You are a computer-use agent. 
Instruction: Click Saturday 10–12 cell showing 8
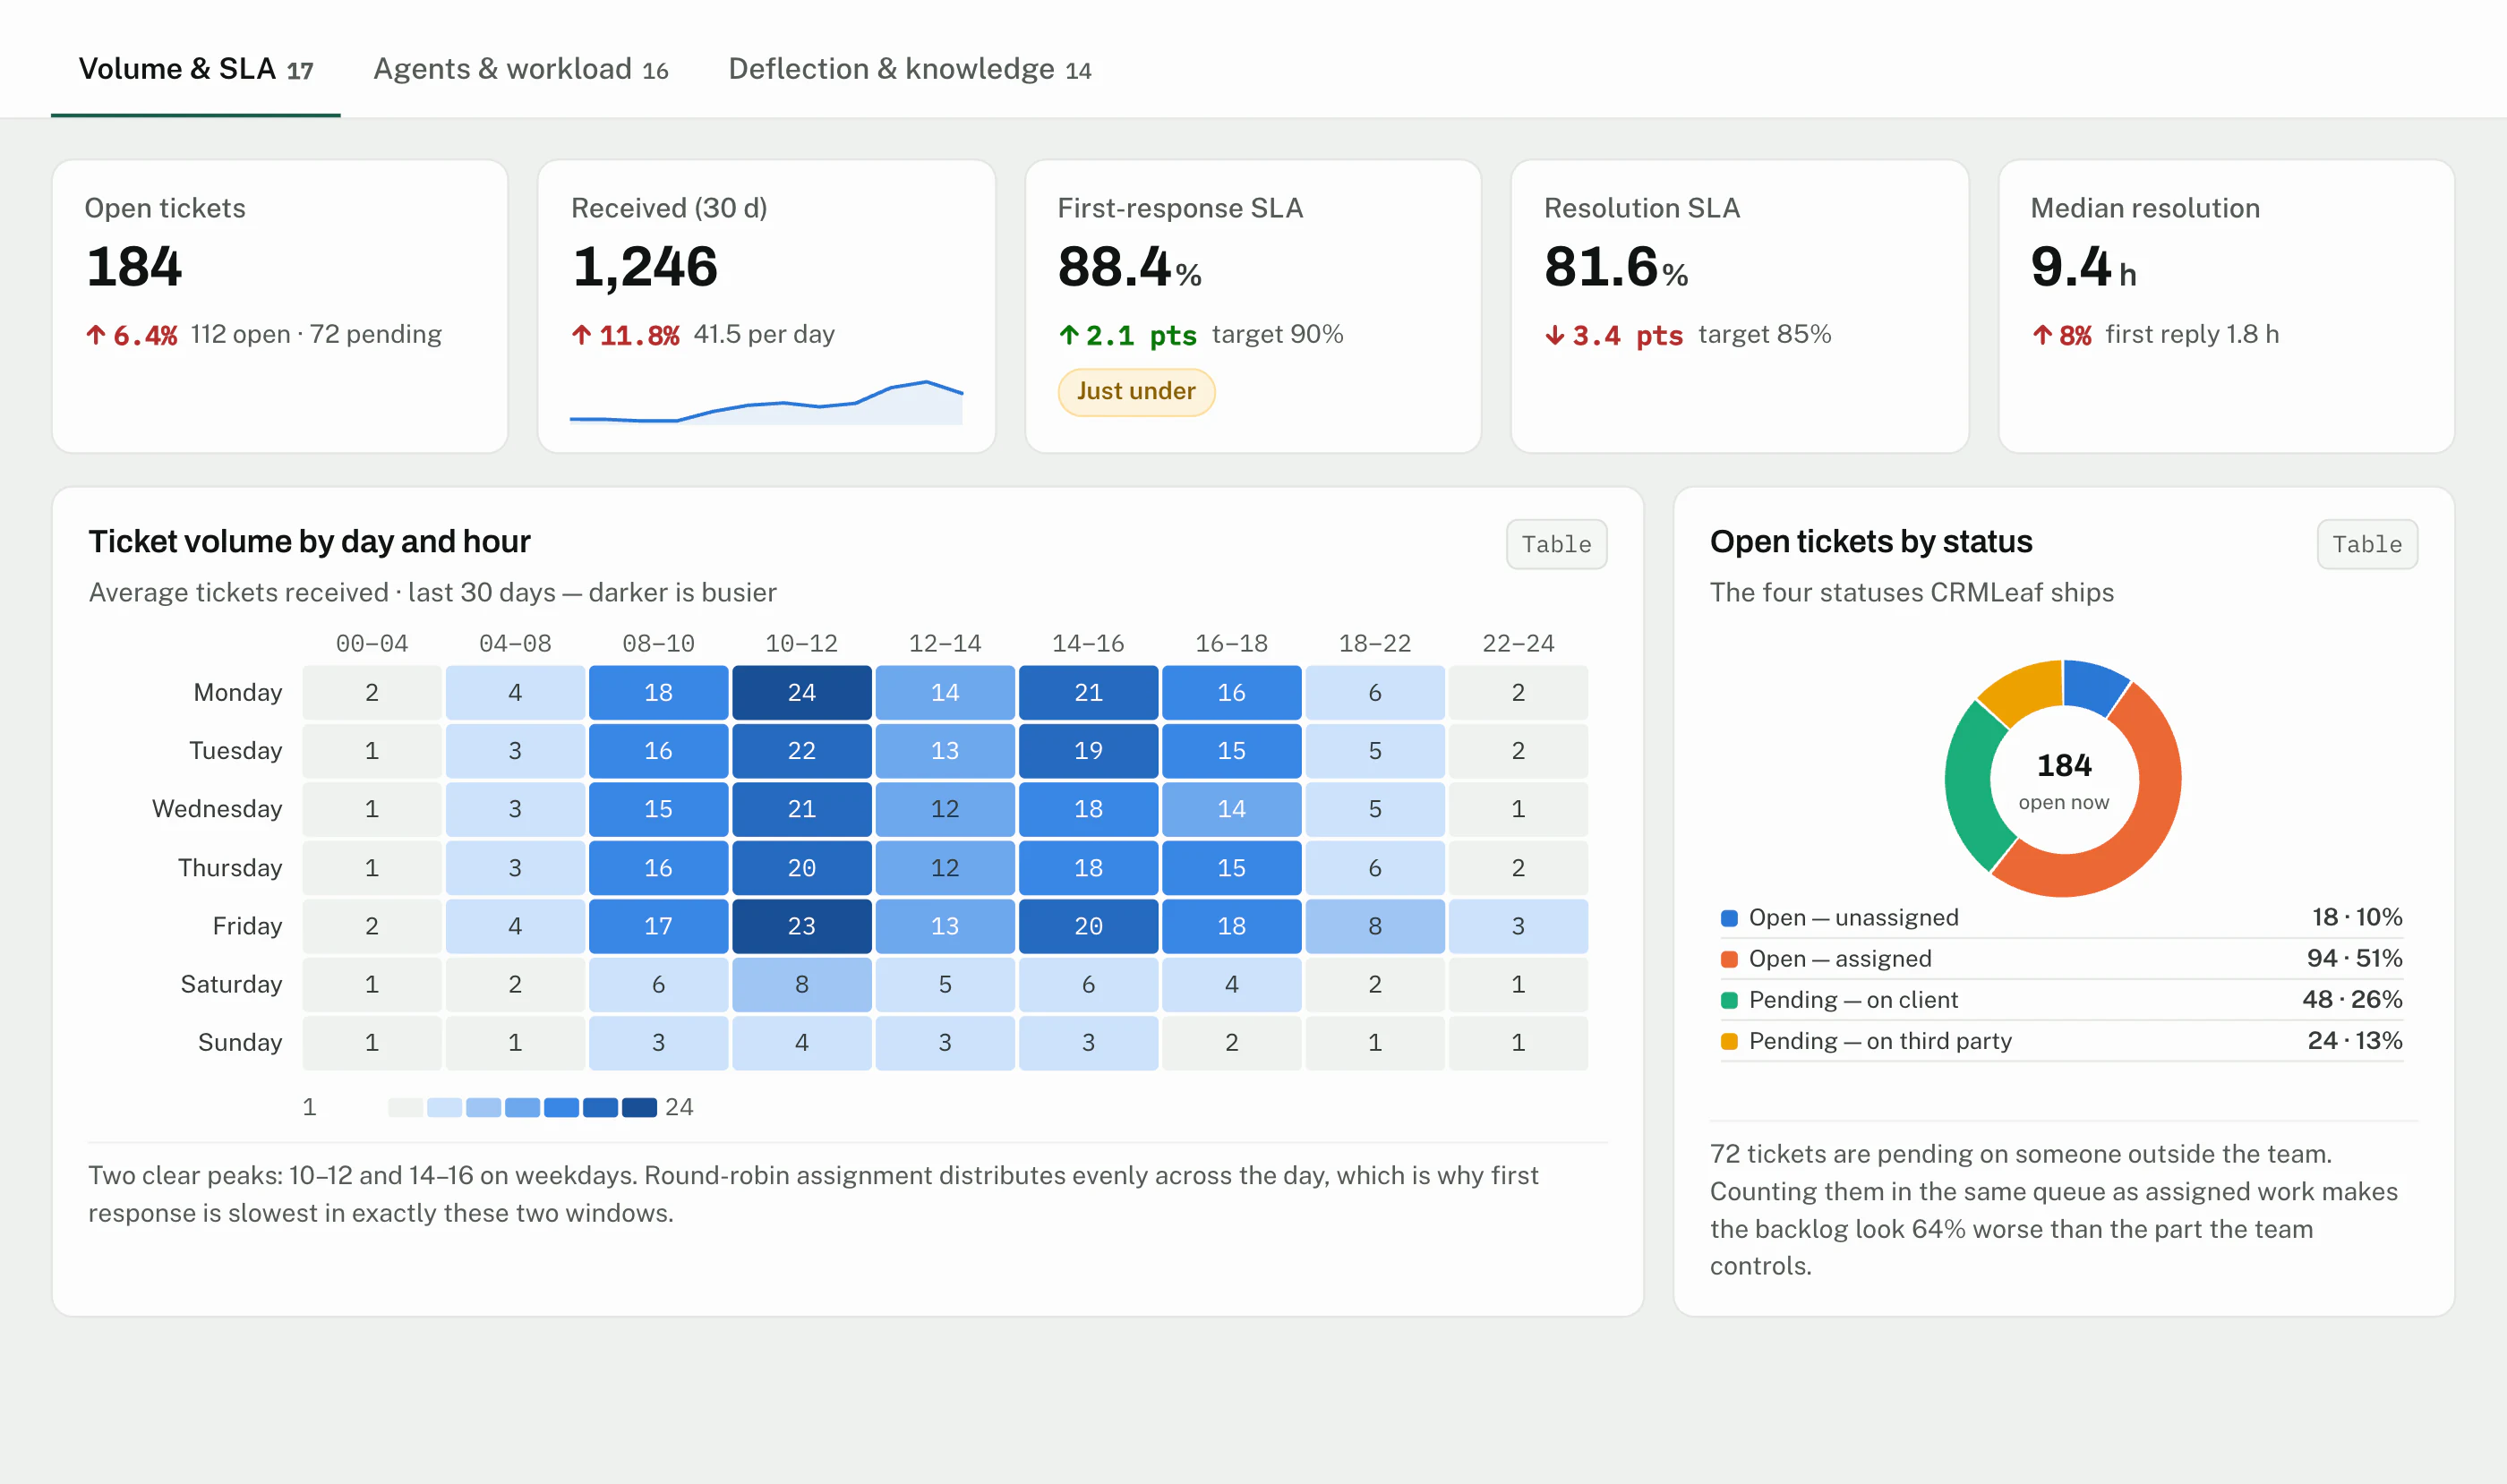point(801,984)
